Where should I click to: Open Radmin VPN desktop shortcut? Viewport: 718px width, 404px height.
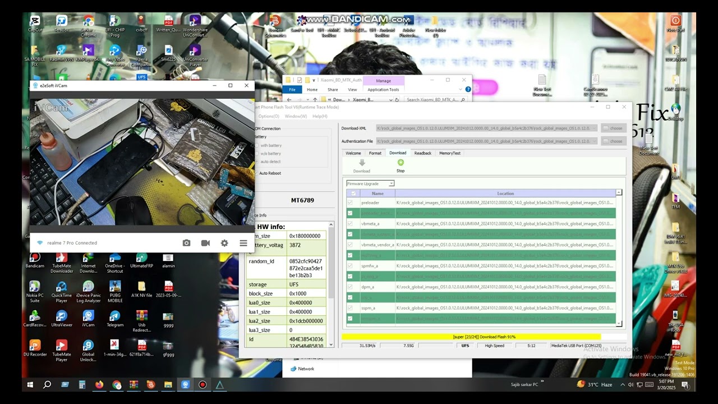pos(62,53)
